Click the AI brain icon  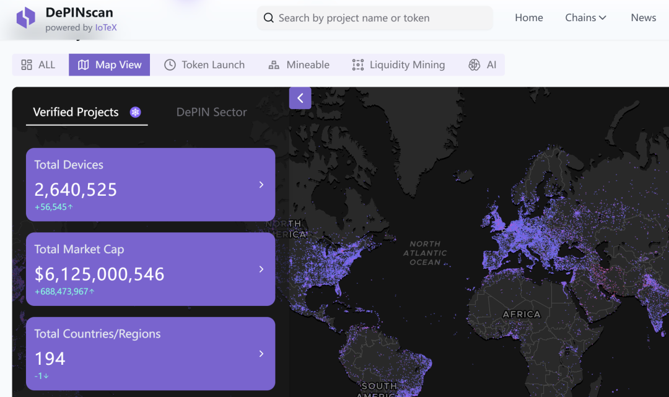point(474,65)
